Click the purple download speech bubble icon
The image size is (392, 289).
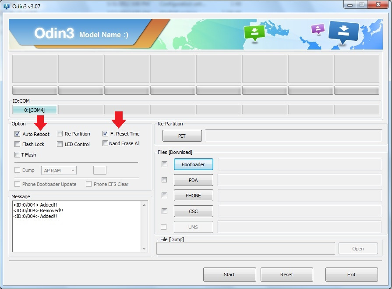tap(318, 29)
